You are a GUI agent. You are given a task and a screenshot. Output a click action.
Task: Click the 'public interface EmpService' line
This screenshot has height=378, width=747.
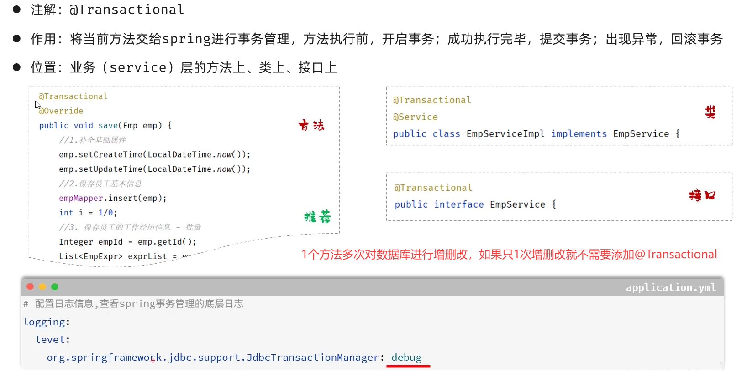(x=475, y=204)
